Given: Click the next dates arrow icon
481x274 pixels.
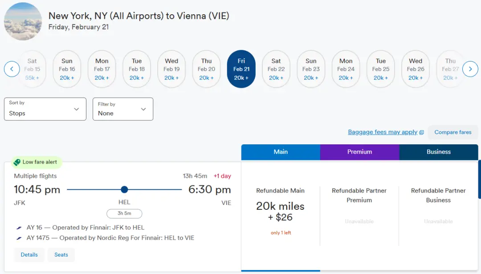Looking at the screenshot, I should (470, 69).
